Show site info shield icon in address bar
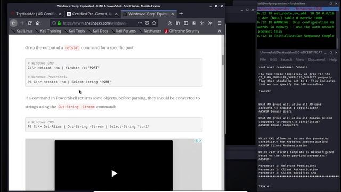Image resolution: width=341 pixels, height=192 pixels. click(x=54, y=23)
